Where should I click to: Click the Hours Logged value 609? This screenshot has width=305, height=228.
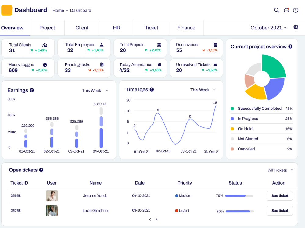click(x=13, y=71)
